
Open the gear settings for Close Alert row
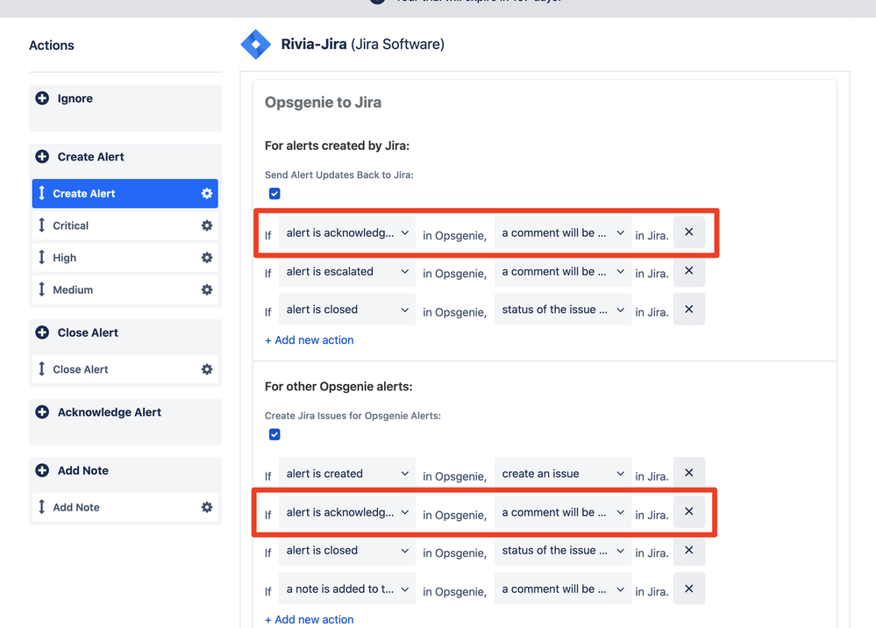pyautogui.click(x=207, y=369)
